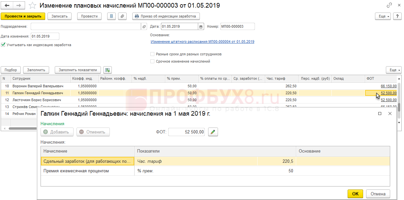Select row Воронин Валерий Валерьевич
This screenshot has height=200, width=404.
(x=199, y=86)
